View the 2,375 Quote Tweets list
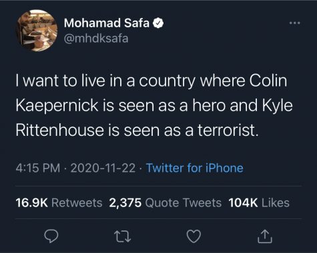The image size is (317, 253). point(166,203)
